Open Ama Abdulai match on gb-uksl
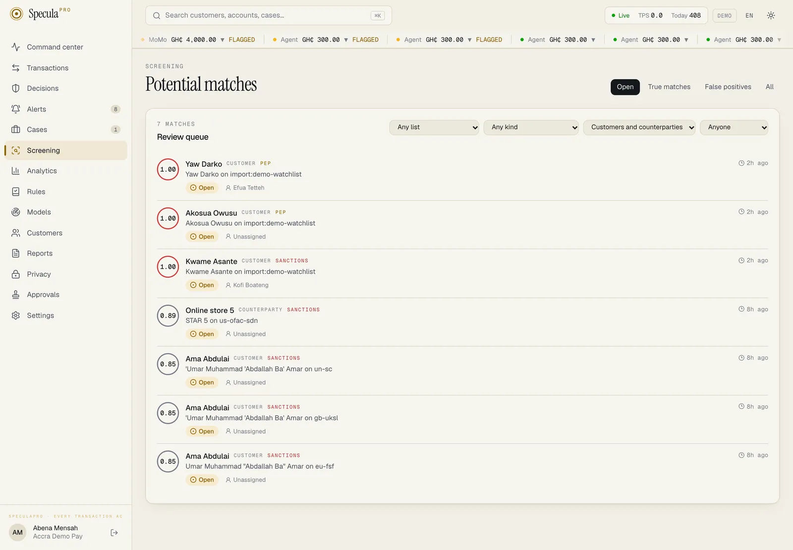This screenshot has width=793, height=550. 462,419
